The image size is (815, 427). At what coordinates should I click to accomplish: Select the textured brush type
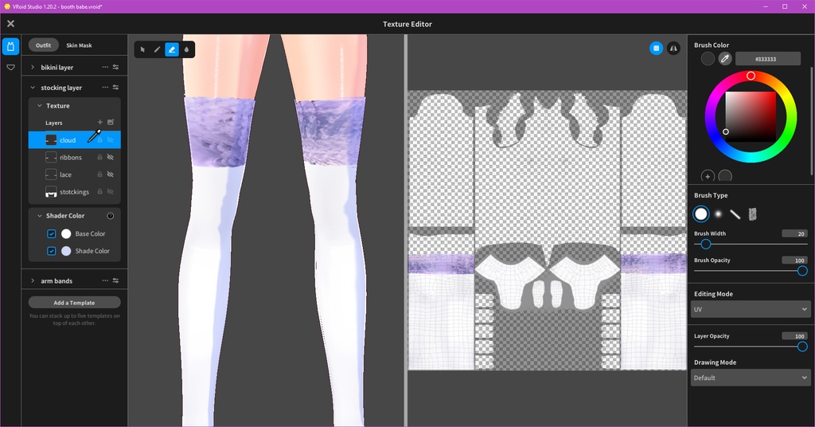pyautogui.click(x=752, y=213)
